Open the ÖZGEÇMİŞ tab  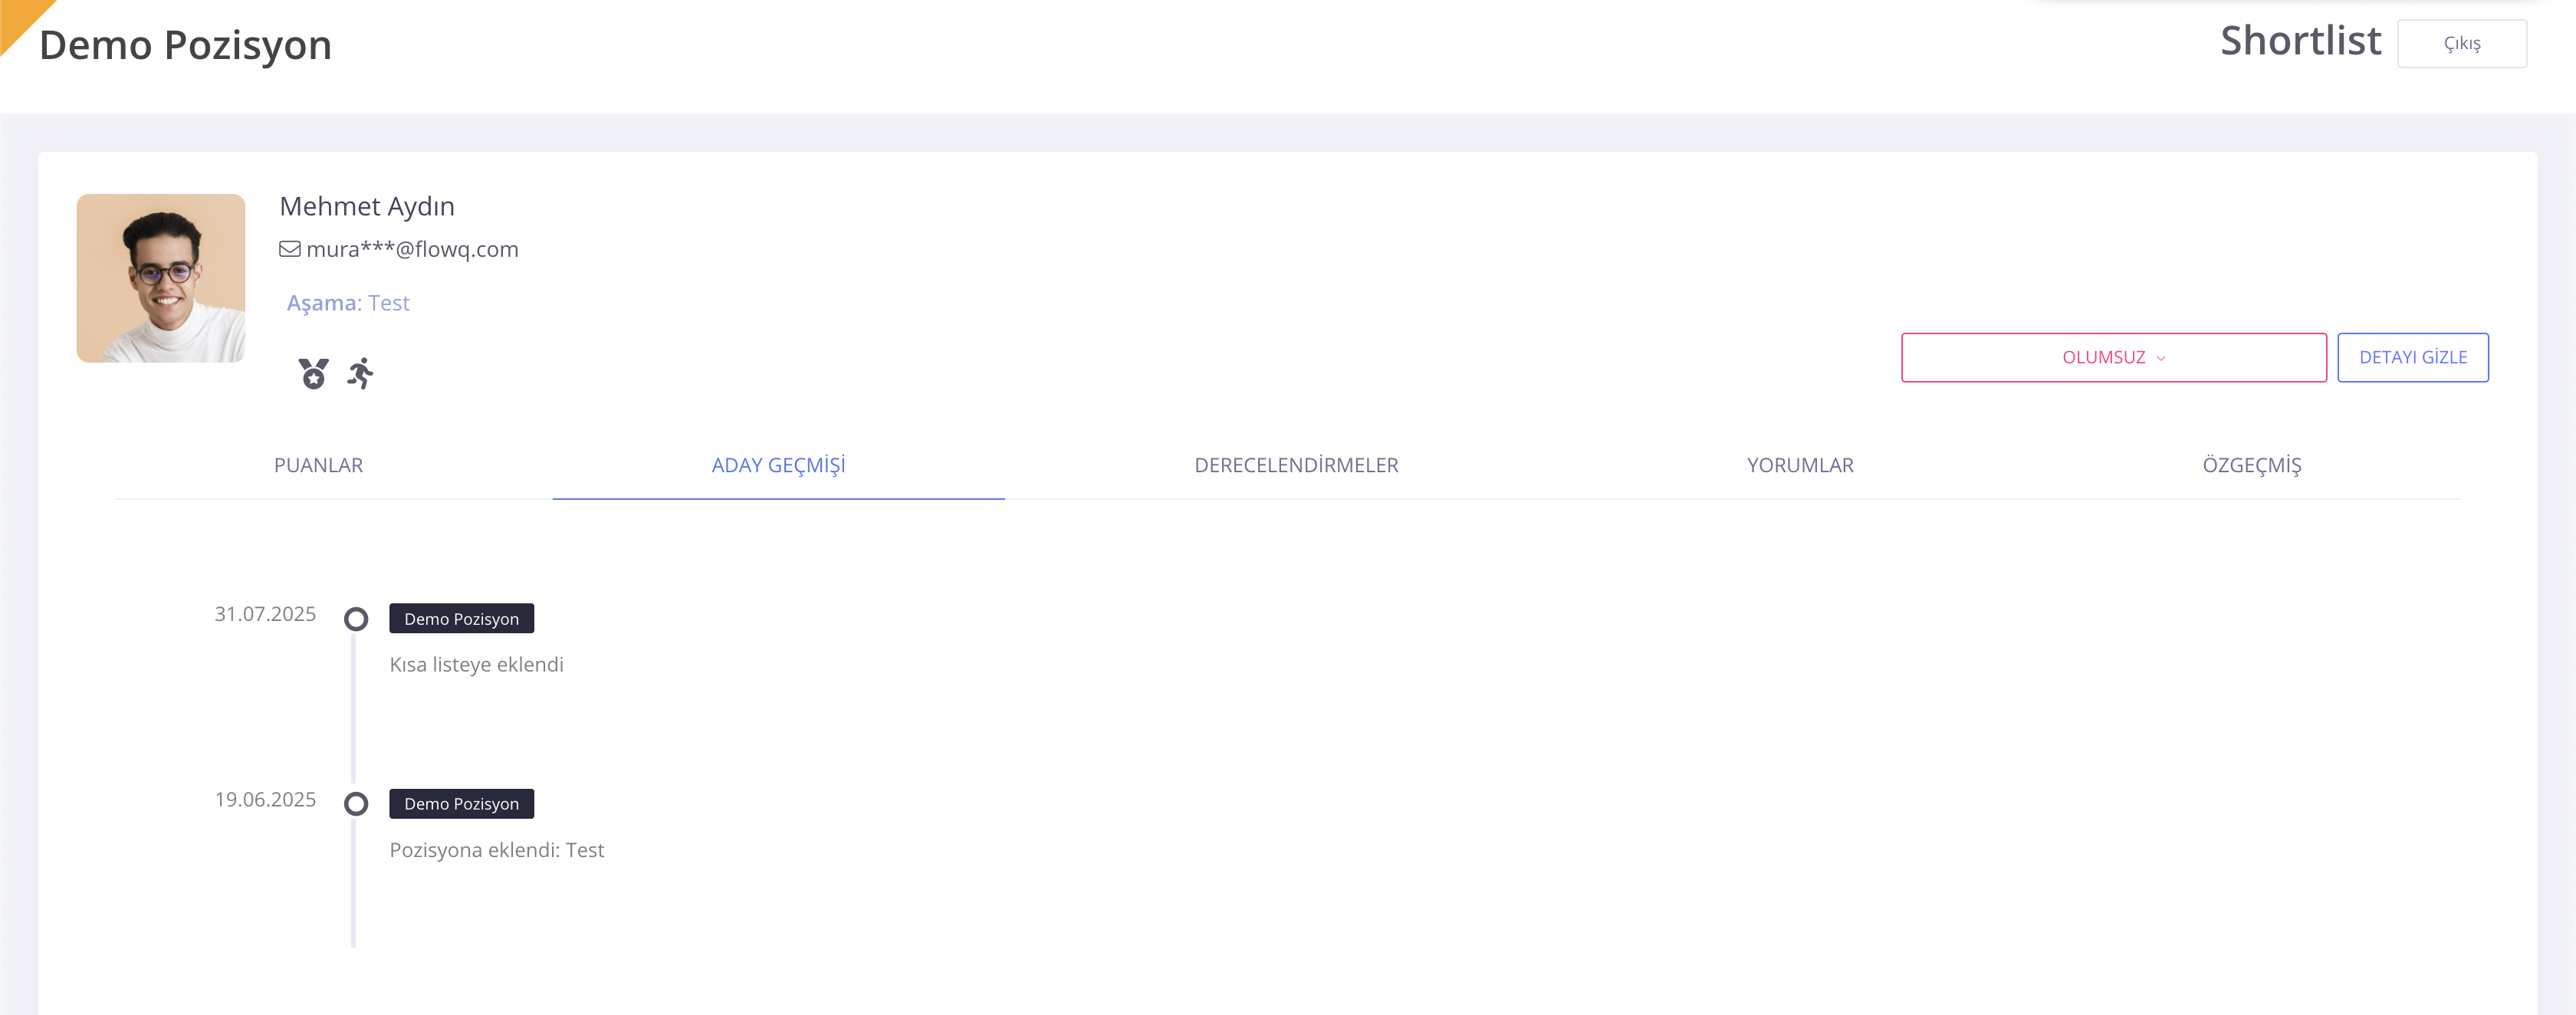pyautogui.click(x=2251, y=465)
